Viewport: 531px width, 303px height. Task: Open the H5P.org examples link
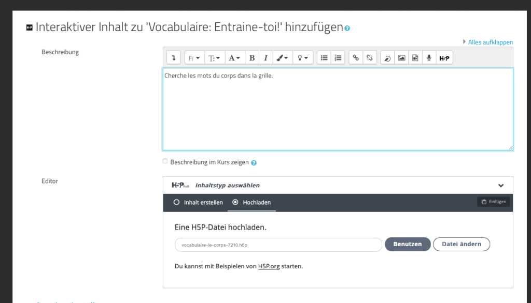[x=269, y=267]
